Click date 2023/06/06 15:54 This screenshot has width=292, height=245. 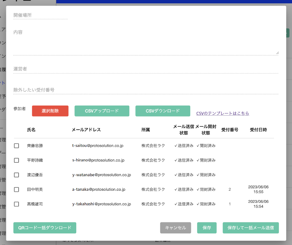tap(258, 204)
